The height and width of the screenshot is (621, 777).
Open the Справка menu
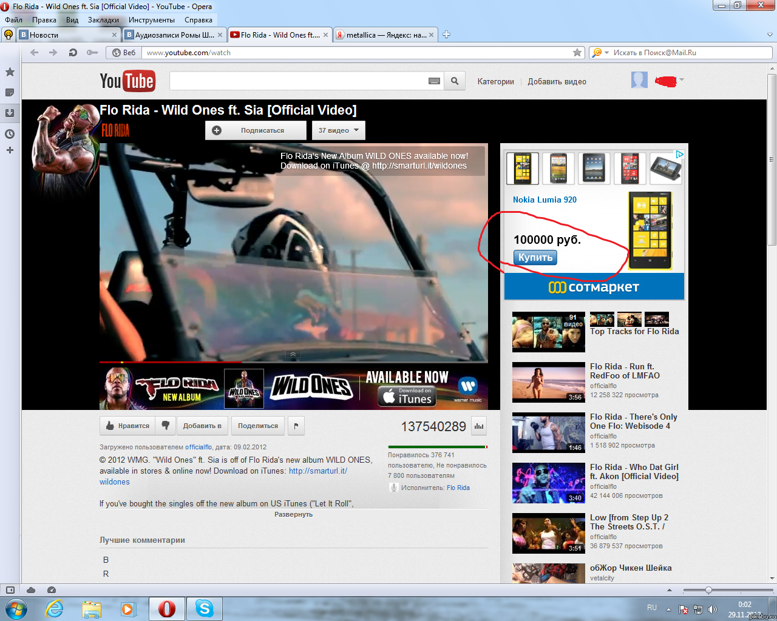[198, 20]
